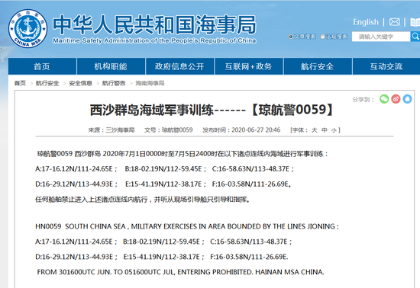Open the 首页 navigation tab
Screen dimensions: 420x288
coord(42,66)
